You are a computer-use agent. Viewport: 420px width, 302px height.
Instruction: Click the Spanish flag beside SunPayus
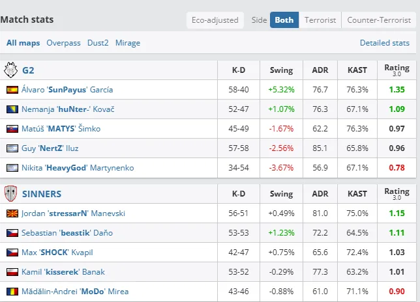click(x=12, y=90)
